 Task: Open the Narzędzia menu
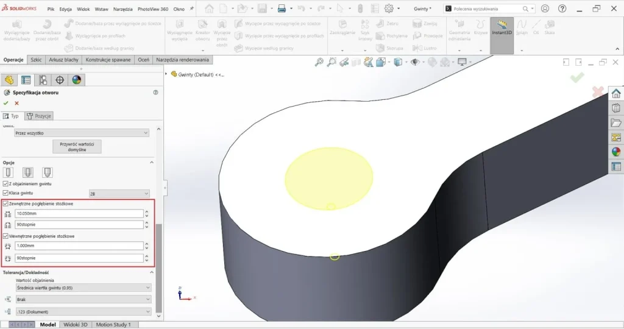122,9
